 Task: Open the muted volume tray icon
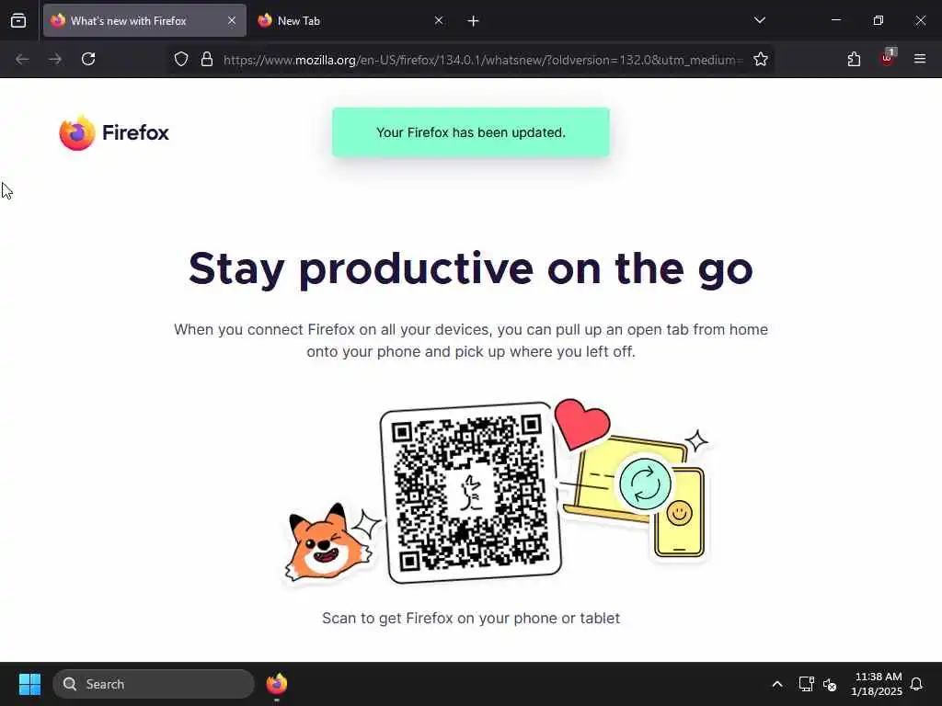pyautogui.click(x=831, y=684)
